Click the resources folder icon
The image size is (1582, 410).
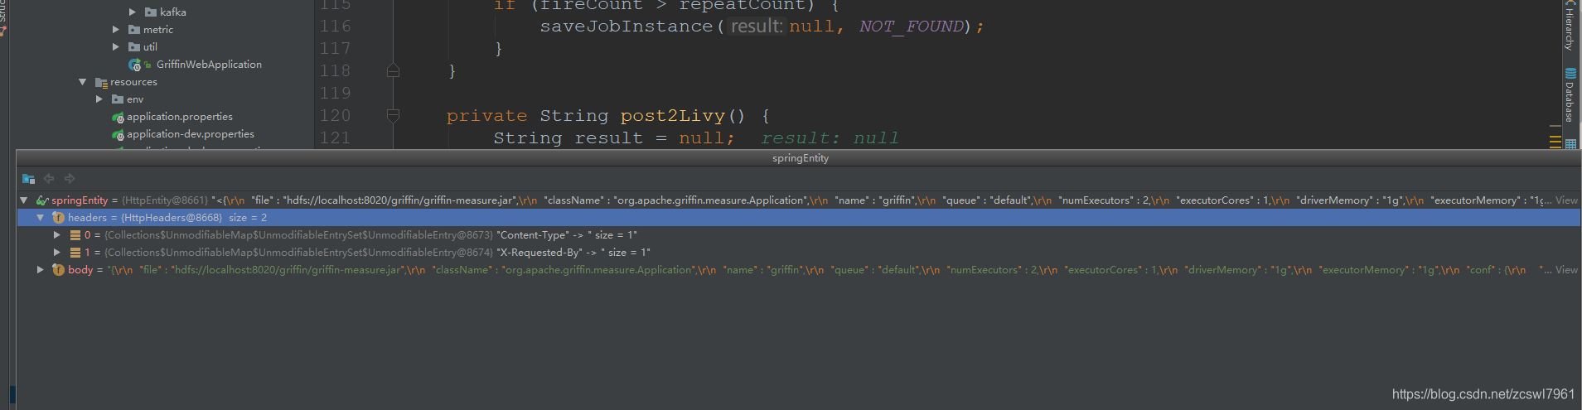point(101,82)
